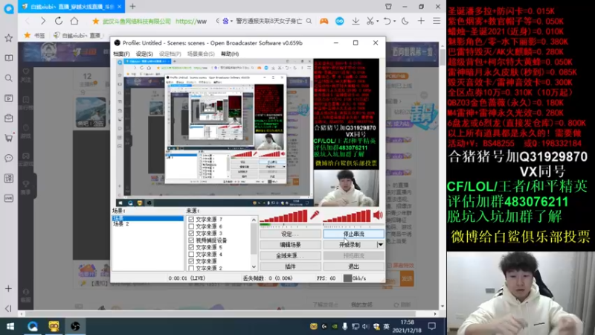Open the 场景集合(S) menu
This screenshot has width=595, height=335.
click(x=201, y=54)
